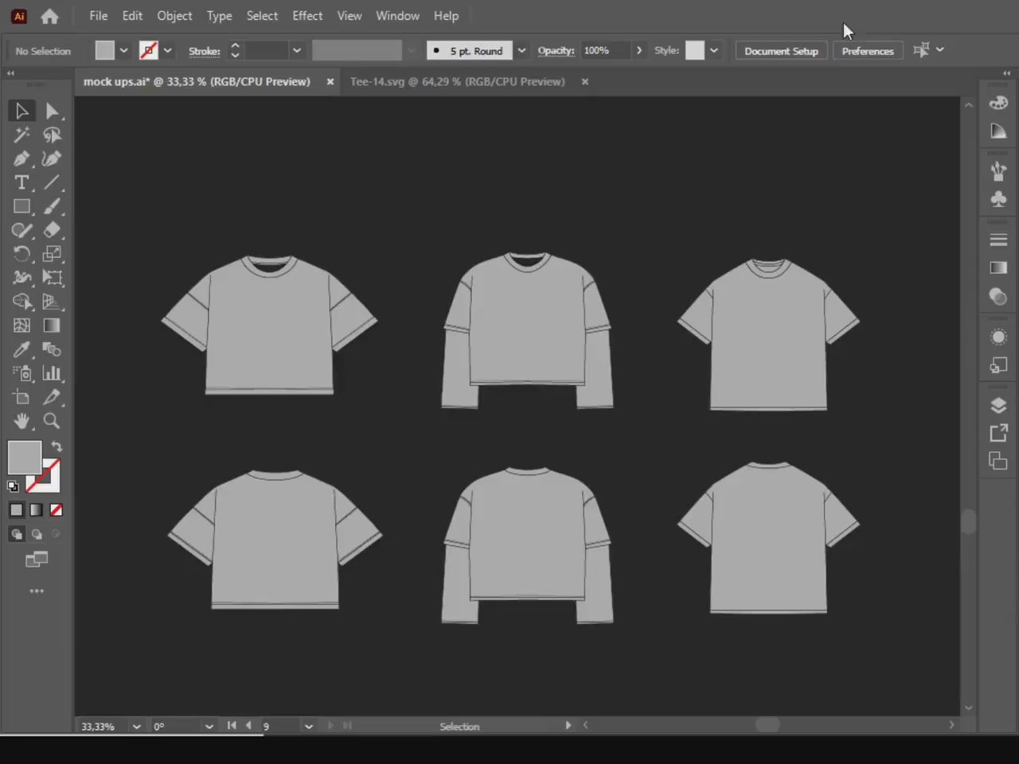Image resolution: width=1019 pixels, height=764 pixels.
Task: Select the Rectangle tool
Action: [21, 206]
